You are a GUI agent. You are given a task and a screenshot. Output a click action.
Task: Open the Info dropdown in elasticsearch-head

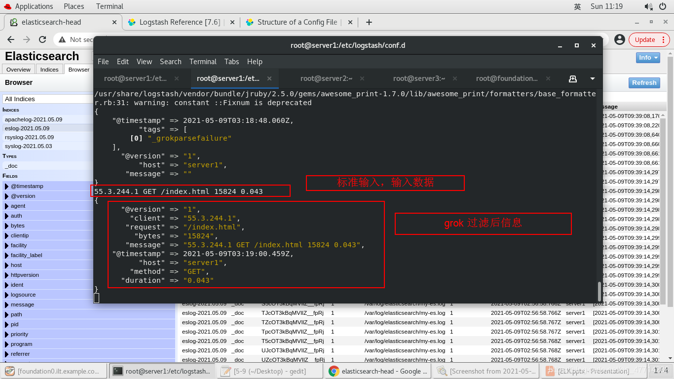point(648,58)
